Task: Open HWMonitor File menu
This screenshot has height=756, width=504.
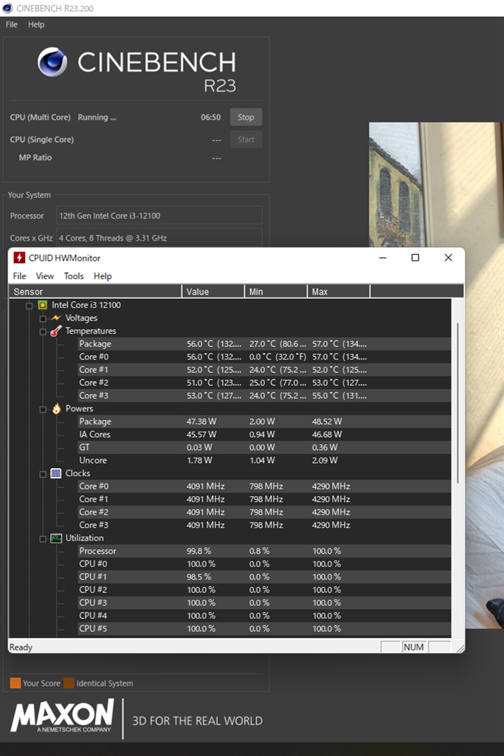Action: pyautogui.click(x=19, y=276)
